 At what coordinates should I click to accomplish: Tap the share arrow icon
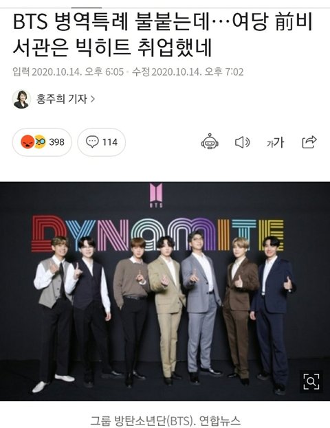[309, 142]
